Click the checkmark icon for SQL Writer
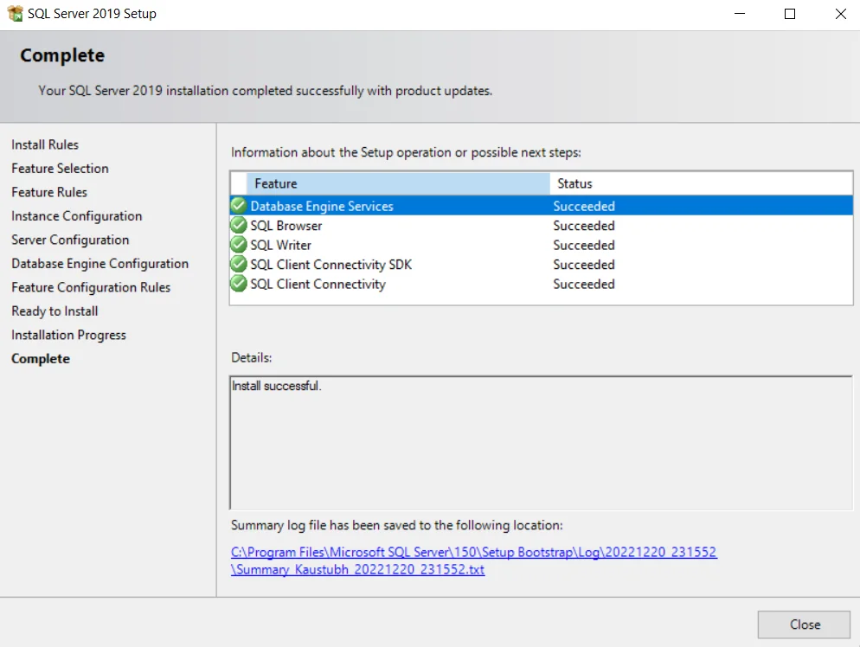 pyautogui.click(x=238, y=245)
